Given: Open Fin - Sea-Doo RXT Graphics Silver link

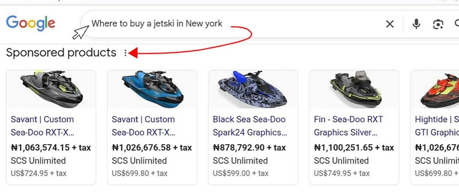Looking at the screenshot, I should (x=348, y=126).
